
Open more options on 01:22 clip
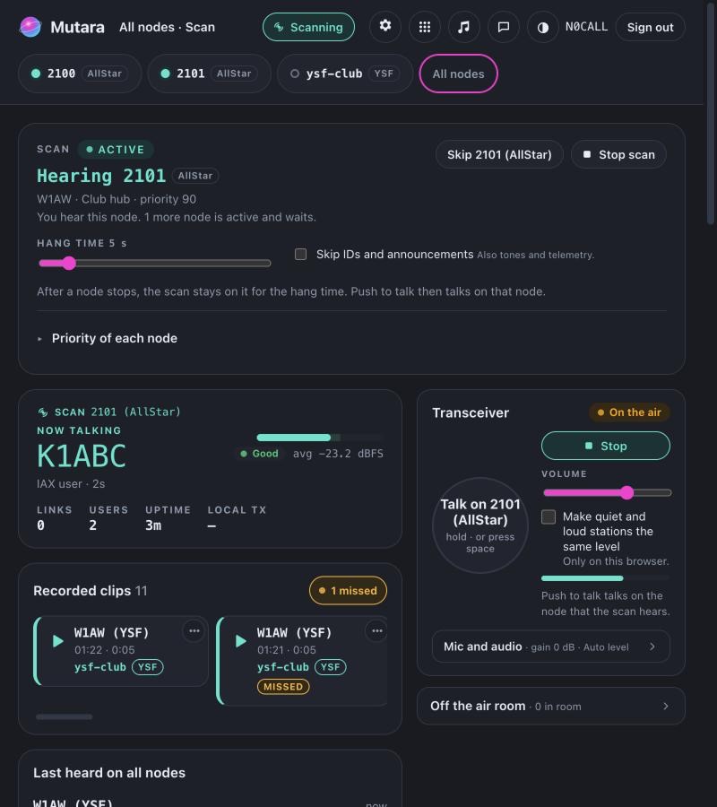tap(194, 631)
